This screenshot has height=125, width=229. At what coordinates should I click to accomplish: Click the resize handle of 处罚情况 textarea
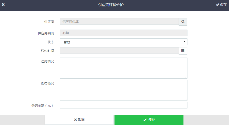click(x=186, y=99)
